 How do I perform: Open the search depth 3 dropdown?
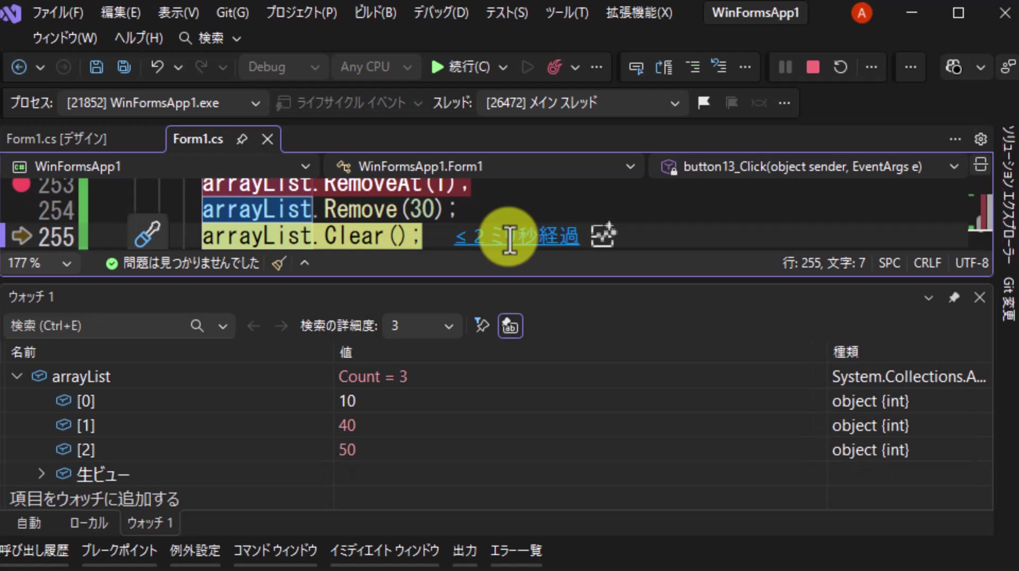click(422, 326)
